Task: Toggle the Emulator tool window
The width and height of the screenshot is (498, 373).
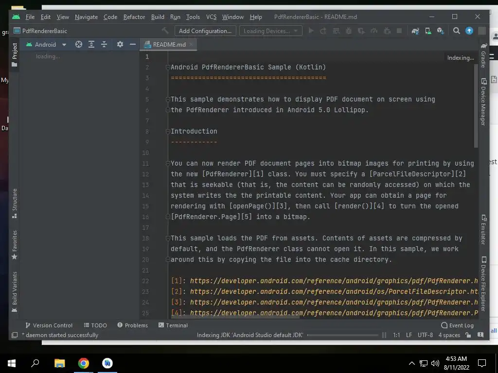Action: click(483, 229)
